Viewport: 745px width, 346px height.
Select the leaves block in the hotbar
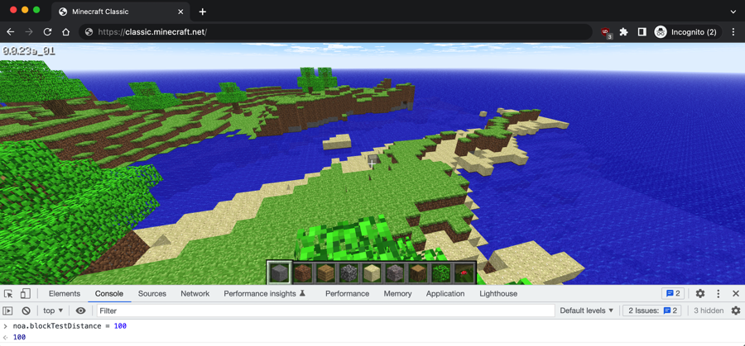[x=441, y=273]
